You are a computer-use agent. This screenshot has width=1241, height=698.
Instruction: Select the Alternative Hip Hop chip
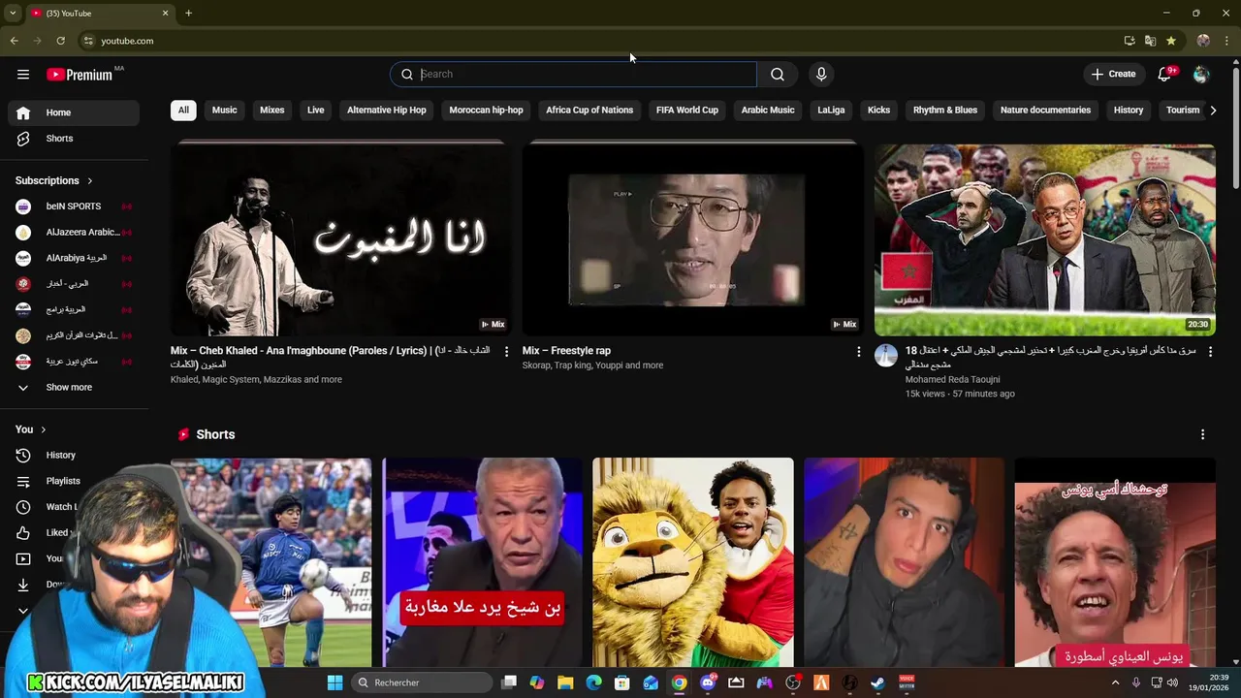(387, 110)
